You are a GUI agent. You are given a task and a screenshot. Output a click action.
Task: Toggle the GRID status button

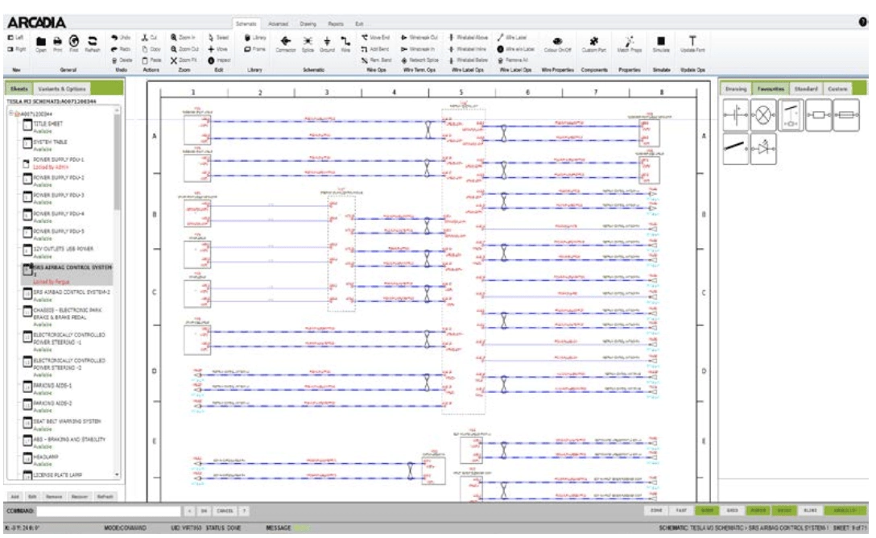coord(733,511)
